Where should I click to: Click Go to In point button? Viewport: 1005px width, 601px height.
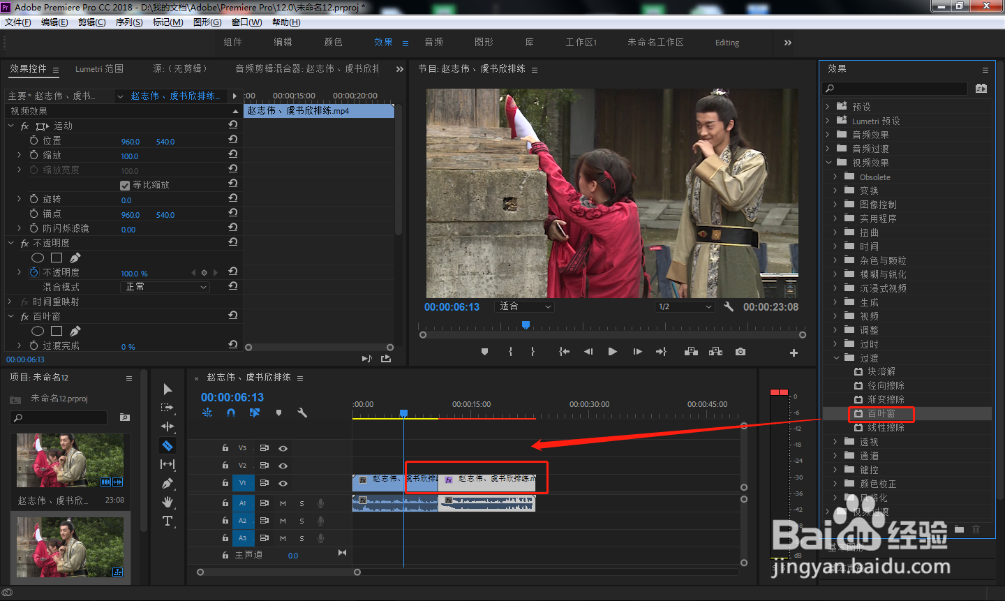click(564, 352)
